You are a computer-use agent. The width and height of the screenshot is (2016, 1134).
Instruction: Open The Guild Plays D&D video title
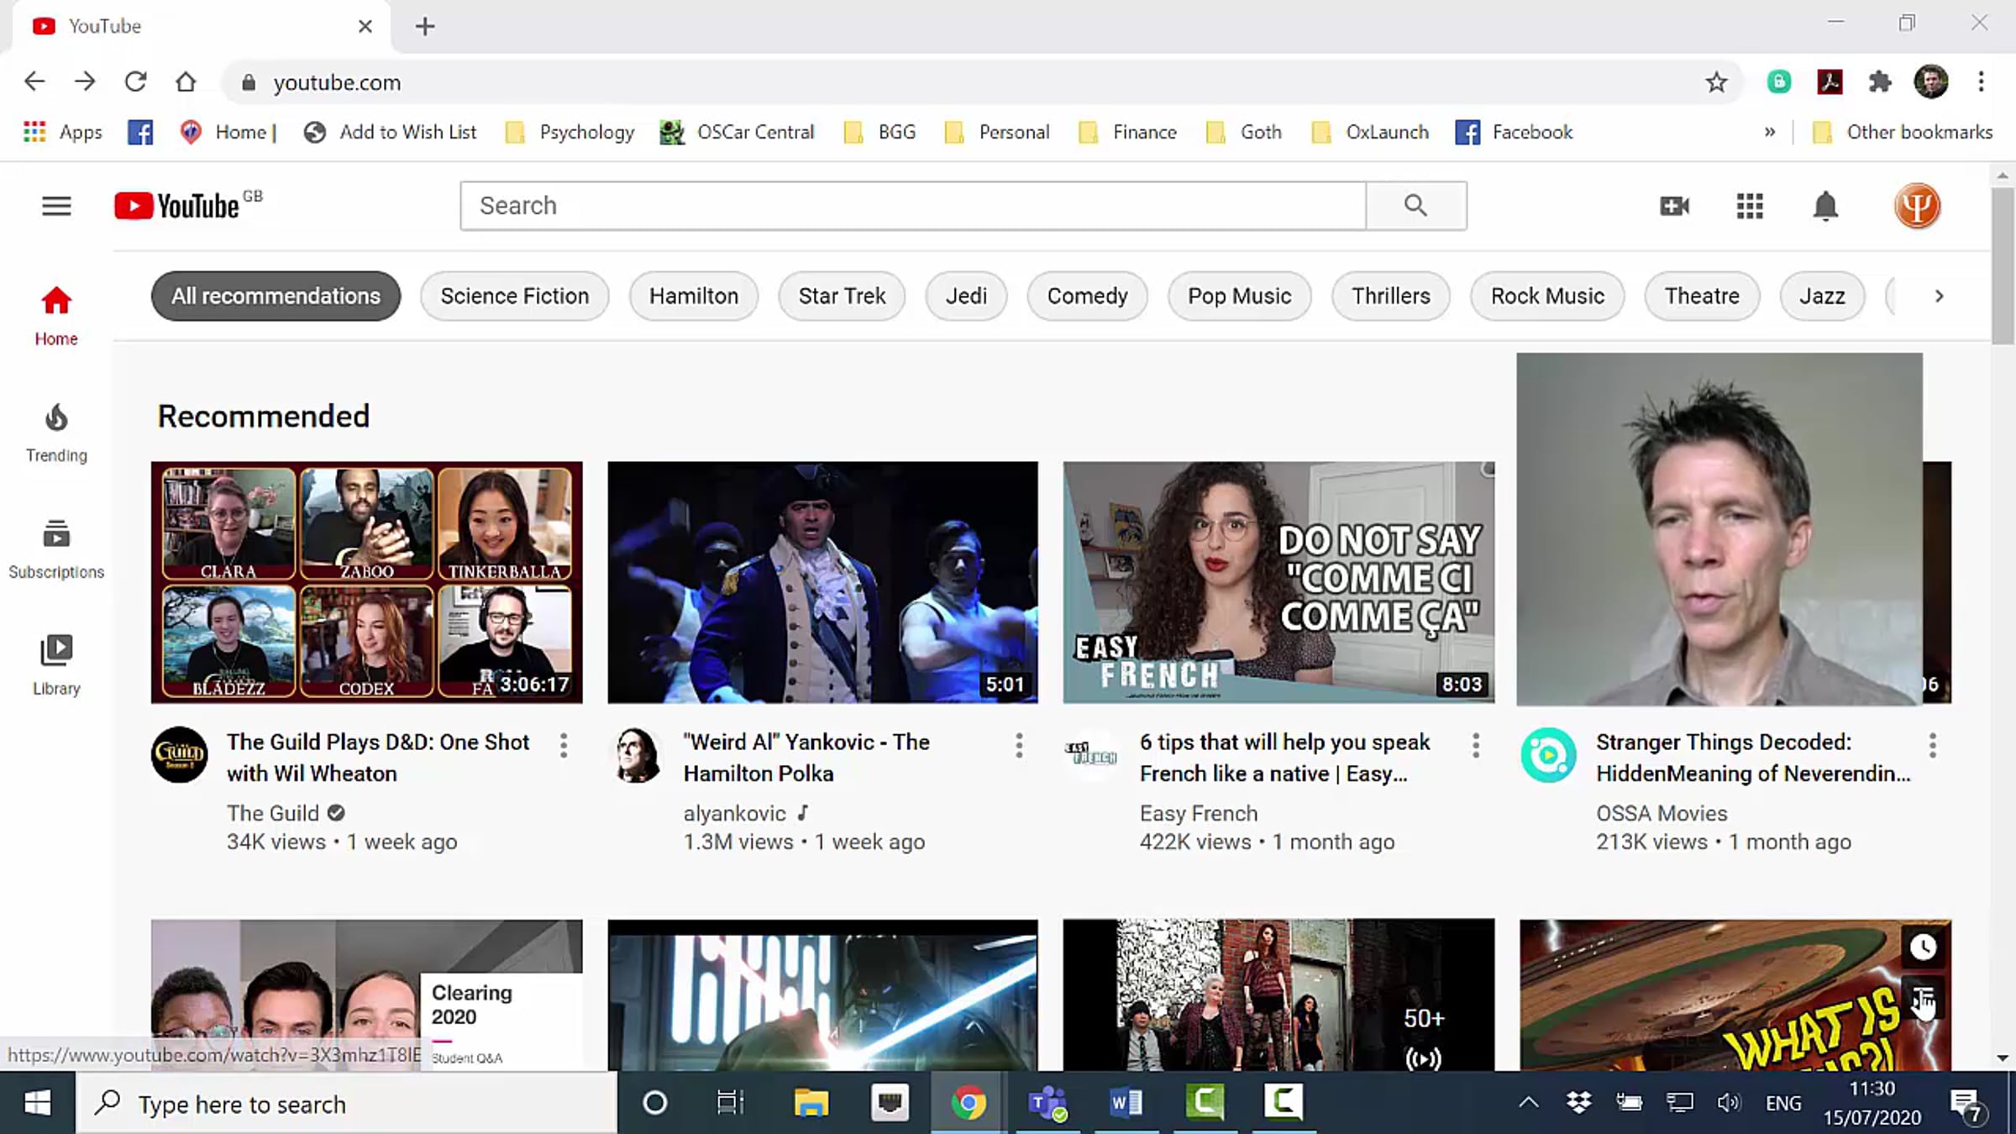(378, 758)
